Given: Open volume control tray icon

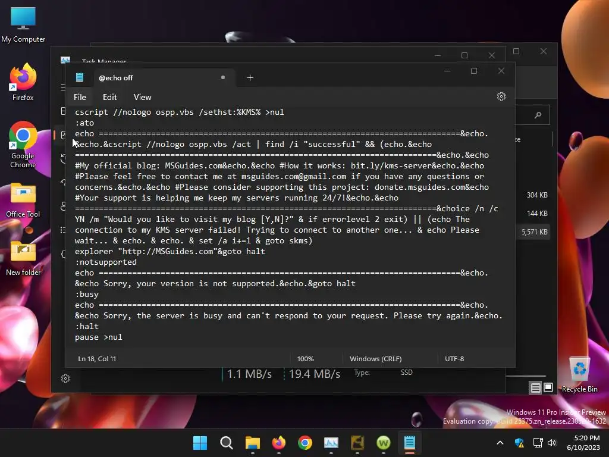Looking at the screenshot, I should click(x=552, y=443).
